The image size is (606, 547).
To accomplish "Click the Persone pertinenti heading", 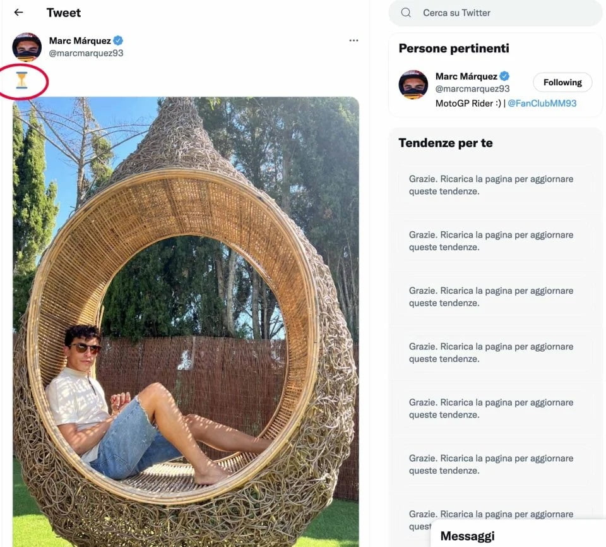I will [x=454, y=49].
